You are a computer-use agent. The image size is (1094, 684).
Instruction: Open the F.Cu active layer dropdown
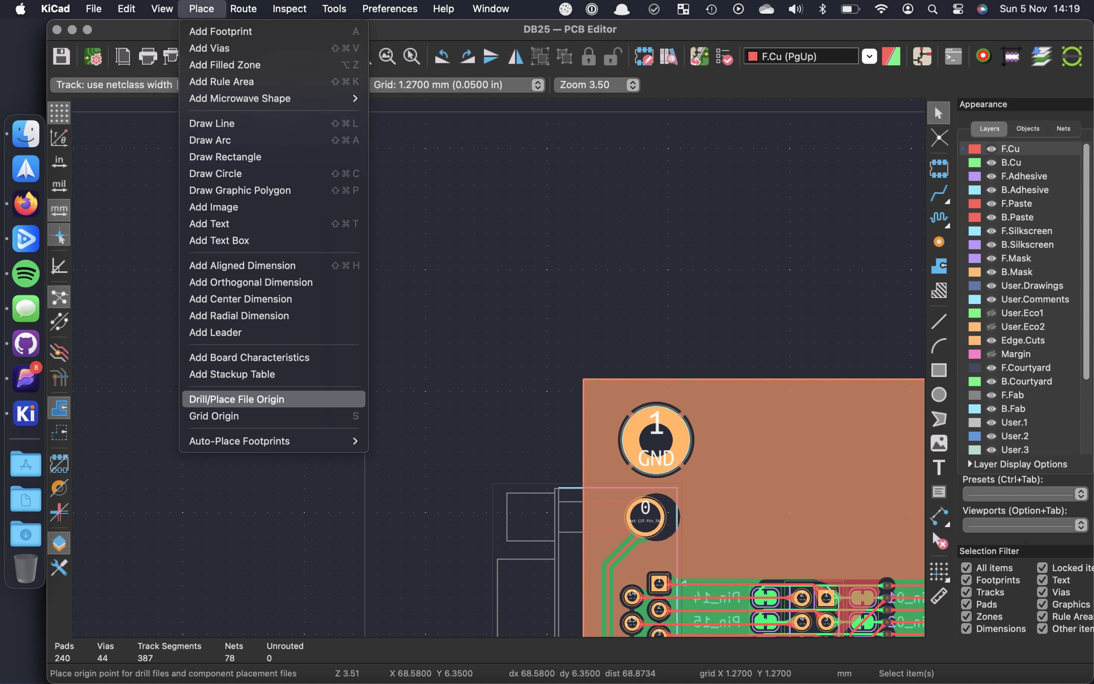[869, 56]
